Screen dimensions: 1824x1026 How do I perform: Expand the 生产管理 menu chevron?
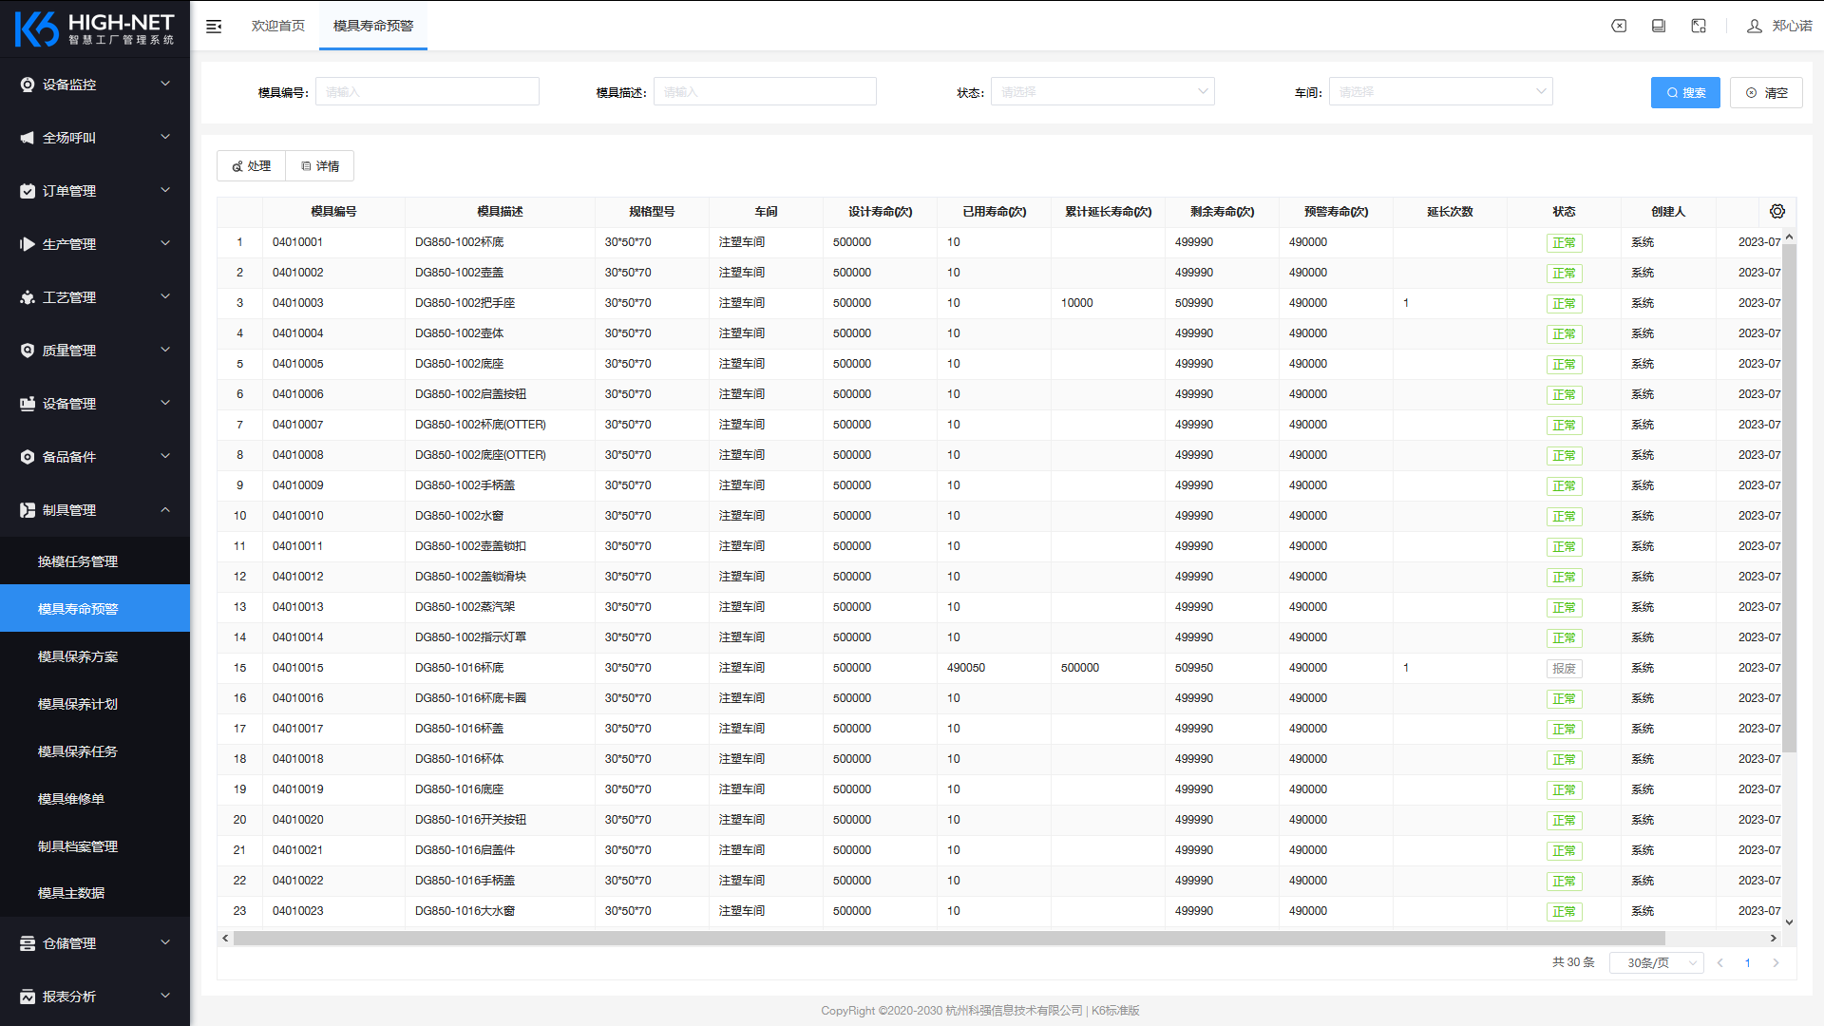click(165, 243)
